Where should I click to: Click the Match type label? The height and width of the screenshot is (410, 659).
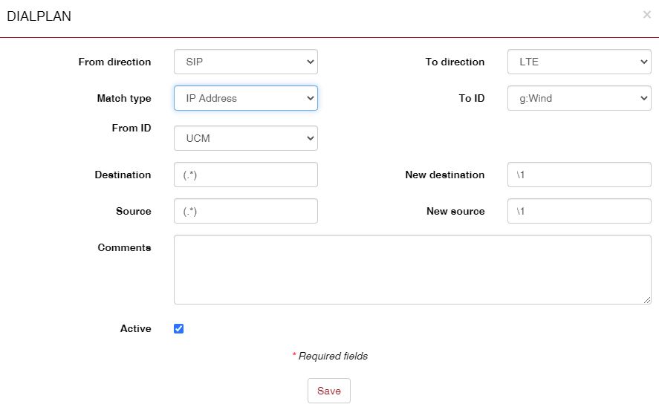click(123, 98)
